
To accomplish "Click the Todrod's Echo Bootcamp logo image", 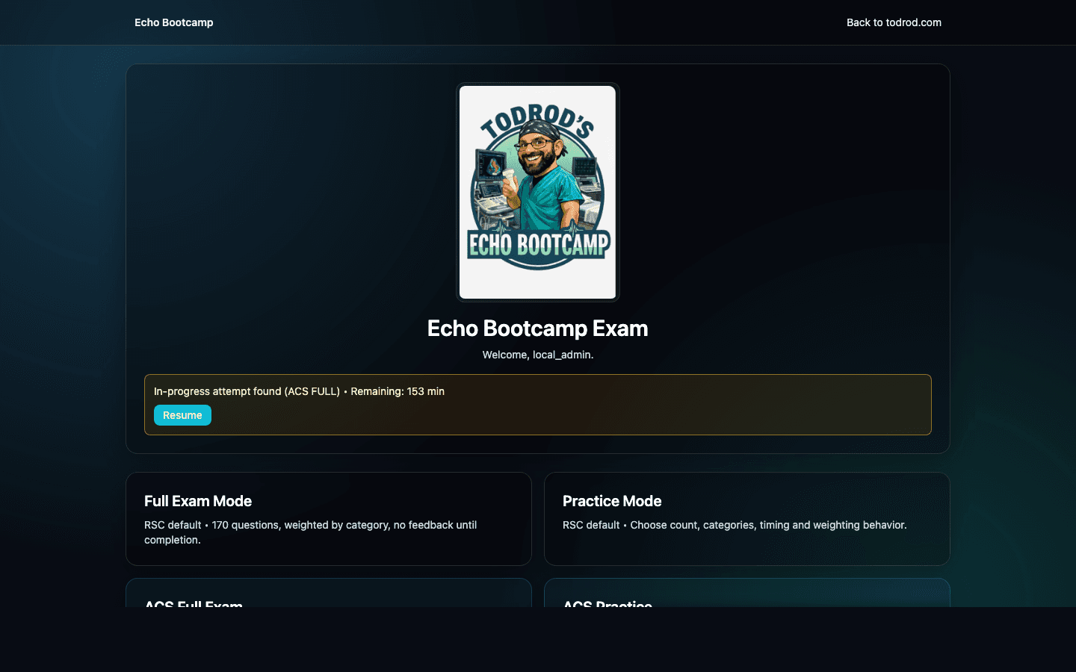I will 538,192.
